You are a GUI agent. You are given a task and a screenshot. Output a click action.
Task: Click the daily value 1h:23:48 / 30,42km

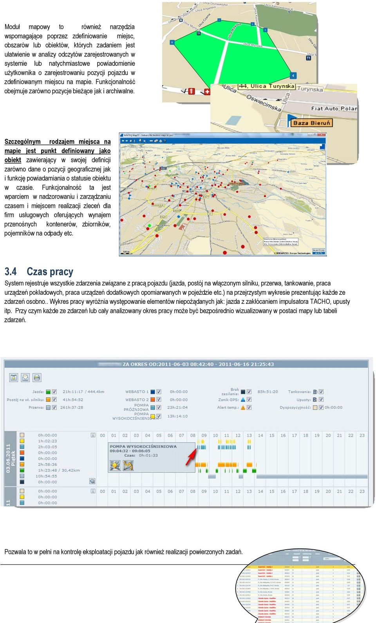click(x=59, y=470)
